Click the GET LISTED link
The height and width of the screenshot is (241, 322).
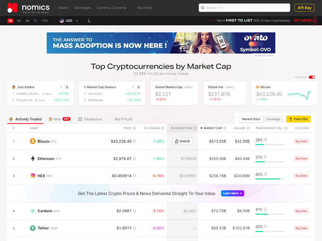click(x=304, y=20)
